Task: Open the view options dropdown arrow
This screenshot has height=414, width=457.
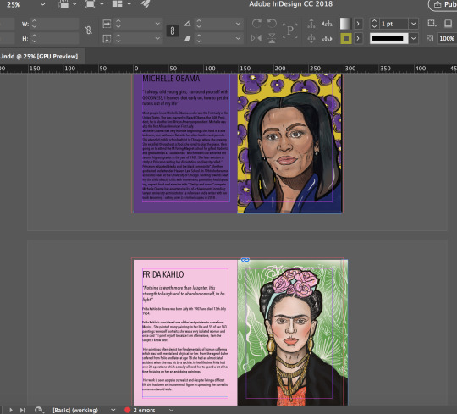Action: point(74,4)
